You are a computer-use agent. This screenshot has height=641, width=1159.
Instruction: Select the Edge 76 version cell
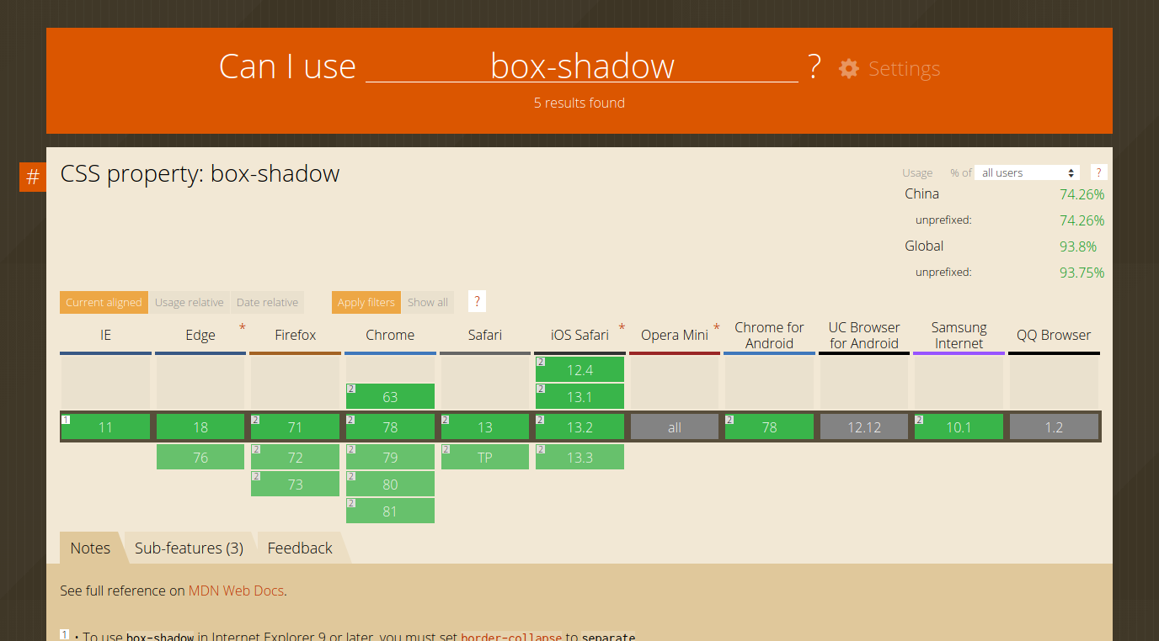point(200,457)
